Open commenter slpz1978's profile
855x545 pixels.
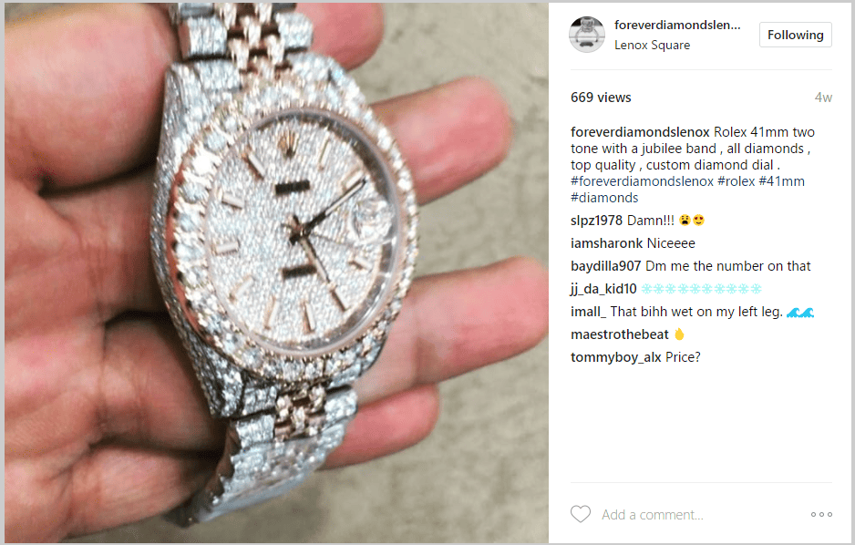(596, 221)
